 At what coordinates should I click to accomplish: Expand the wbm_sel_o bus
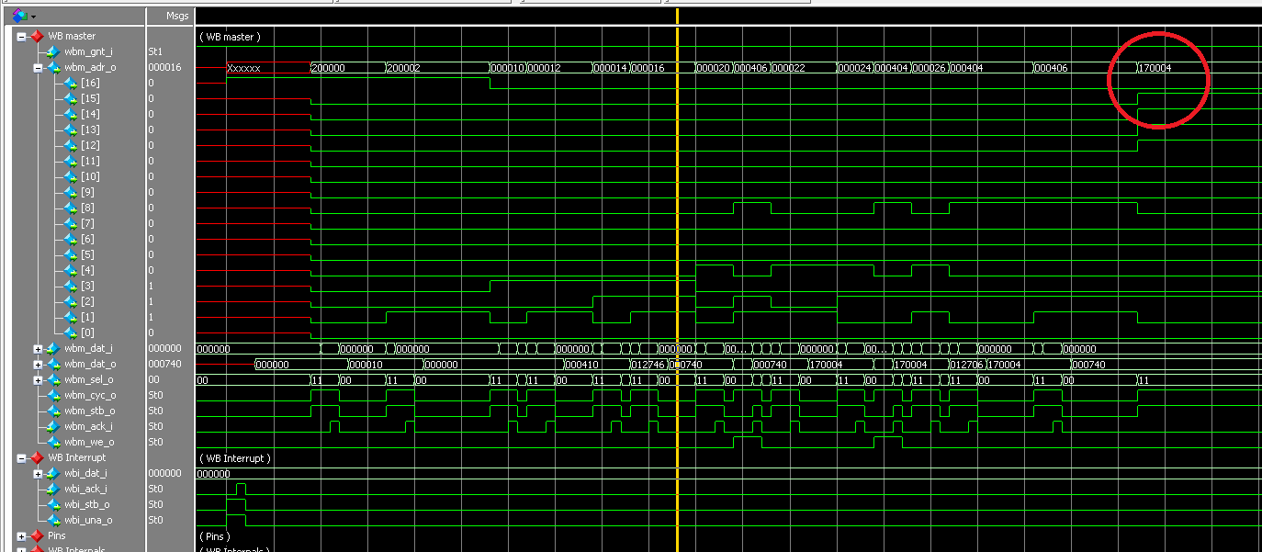[x=38, y=379]
